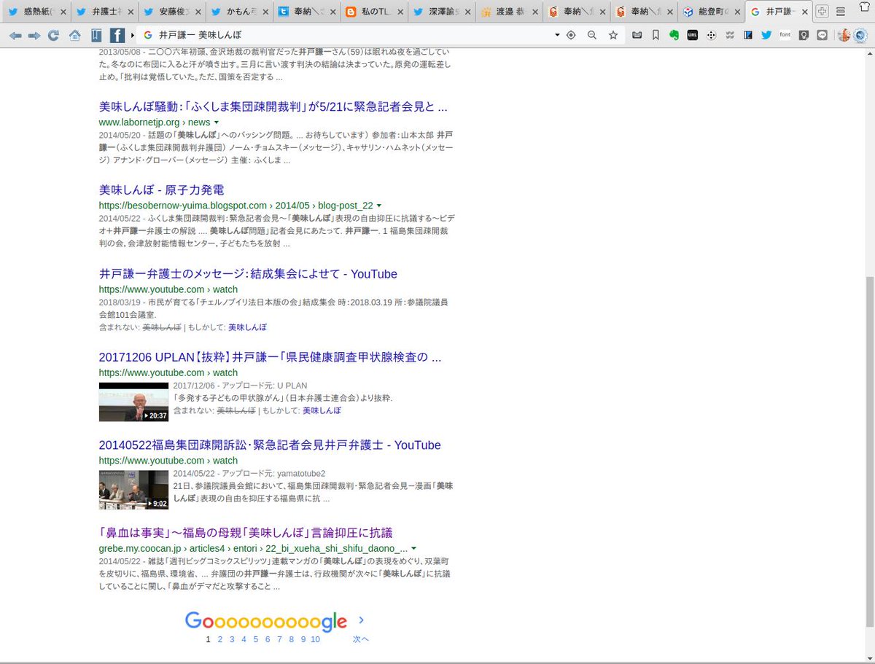The height and width of the screenshot is (664, 875).
Task: Click the wavy lines extension icon
Action: (729, 35)
